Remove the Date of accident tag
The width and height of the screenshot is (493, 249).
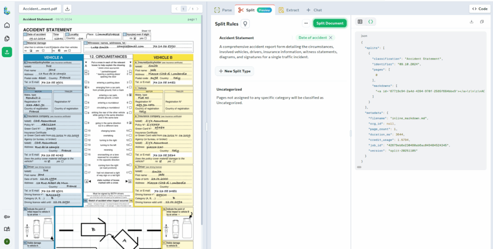click(x=330, y=37)
